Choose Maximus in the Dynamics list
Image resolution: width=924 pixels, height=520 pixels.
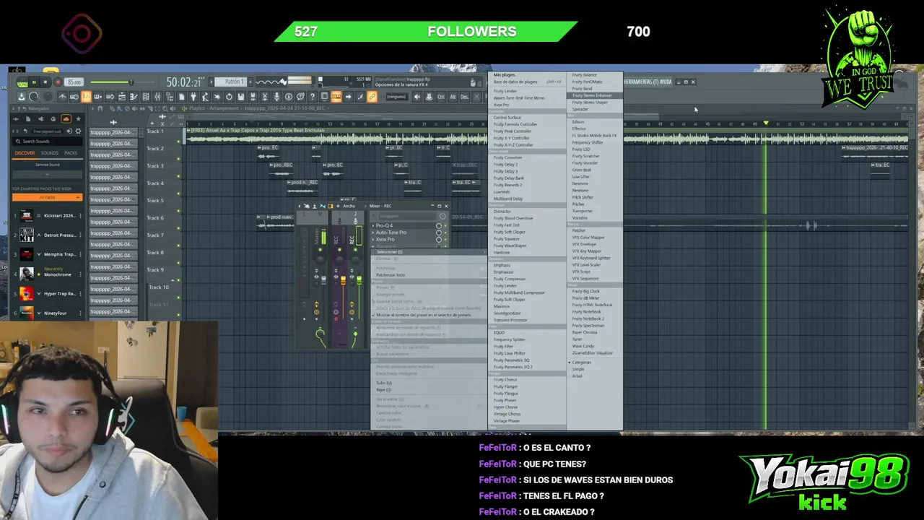point(502,306)
